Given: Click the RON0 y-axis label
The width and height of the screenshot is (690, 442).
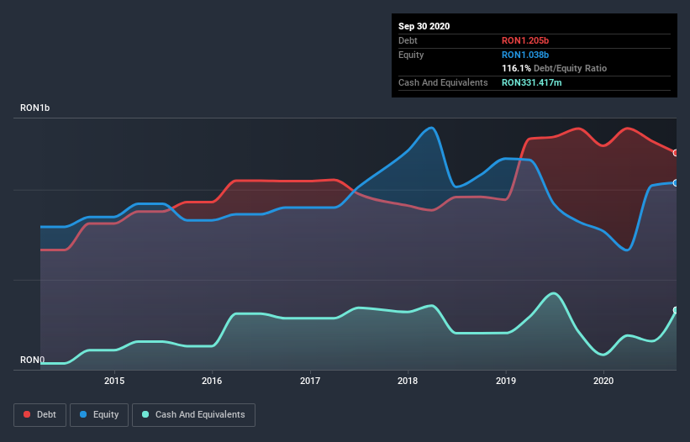Looking at the screenshot, I should 32,360.
